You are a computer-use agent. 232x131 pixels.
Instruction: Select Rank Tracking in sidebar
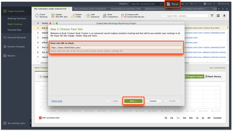[15, 24]
